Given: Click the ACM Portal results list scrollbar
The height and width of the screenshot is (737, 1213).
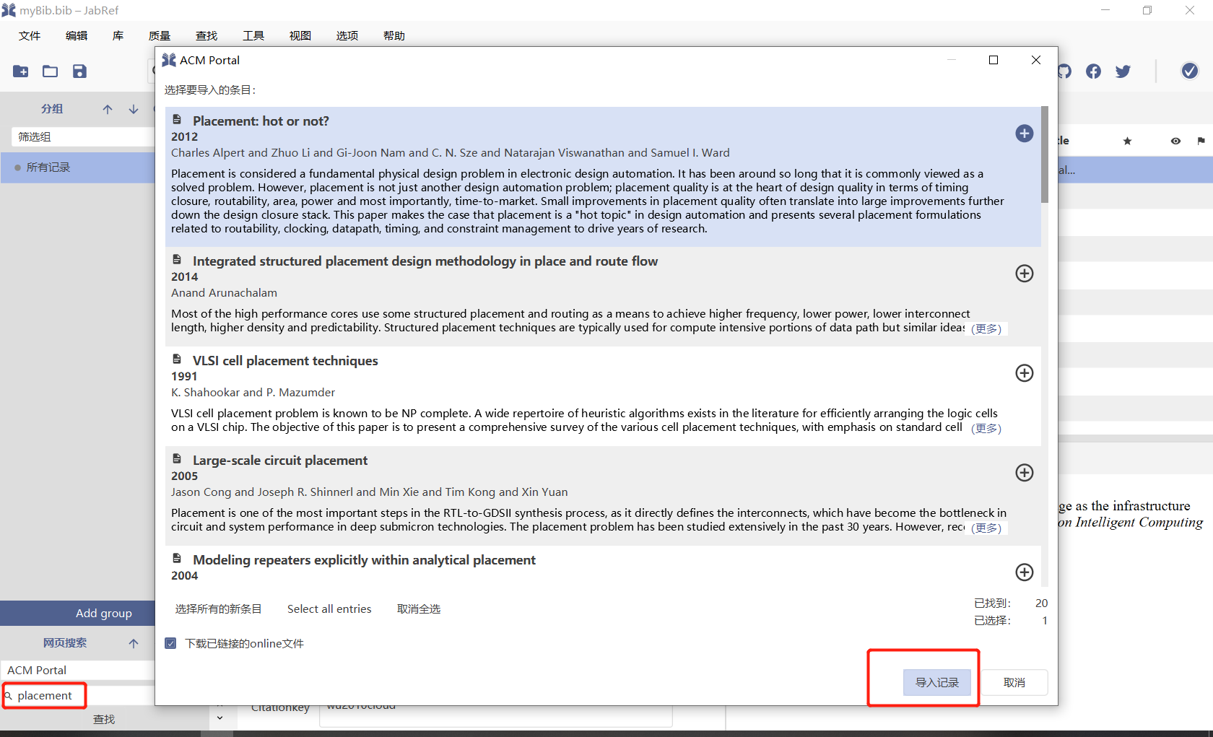Looking at the screenshot, I should [1045, 154].
